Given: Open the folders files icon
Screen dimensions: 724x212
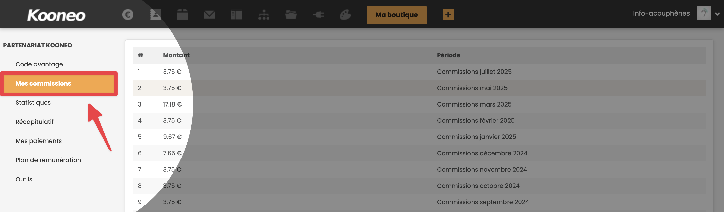Looking at the screenshot, I should click(x=291, y=15).
